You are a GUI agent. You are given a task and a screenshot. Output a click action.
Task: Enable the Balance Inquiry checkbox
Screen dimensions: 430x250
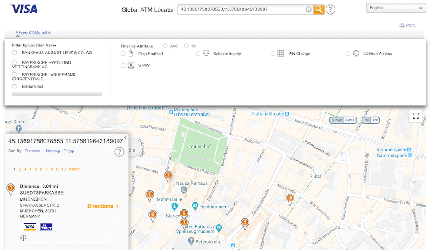point(198,54)
